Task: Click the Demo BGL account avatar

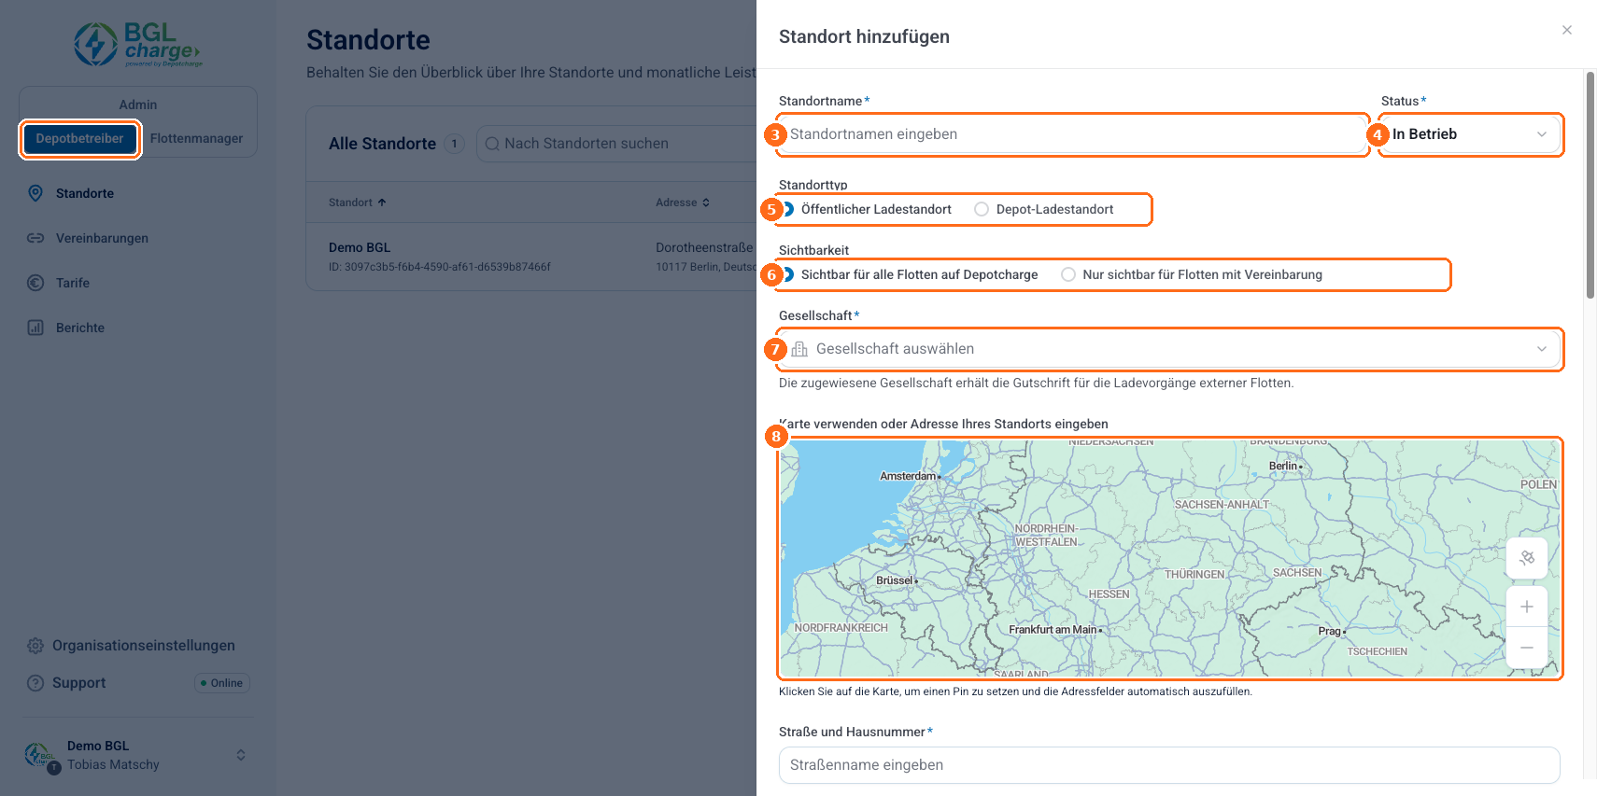Action: 38,755
